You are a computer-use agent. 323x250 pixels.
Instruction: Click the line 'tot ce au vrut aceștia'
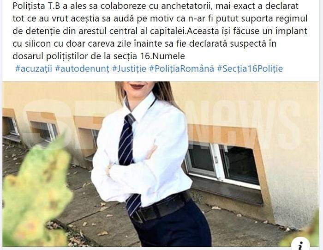pos(160,18)
